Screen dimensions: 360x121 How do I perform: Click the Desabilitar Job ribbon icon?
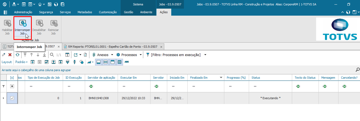(39, 23)
